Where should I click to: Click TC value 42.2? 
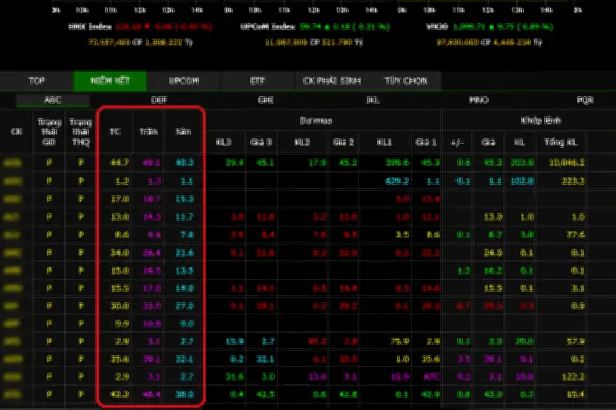120,395
